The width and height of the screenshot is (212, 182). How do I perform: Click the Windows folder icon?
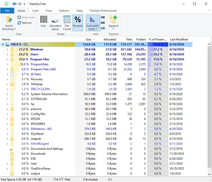[x=12, y=49]
